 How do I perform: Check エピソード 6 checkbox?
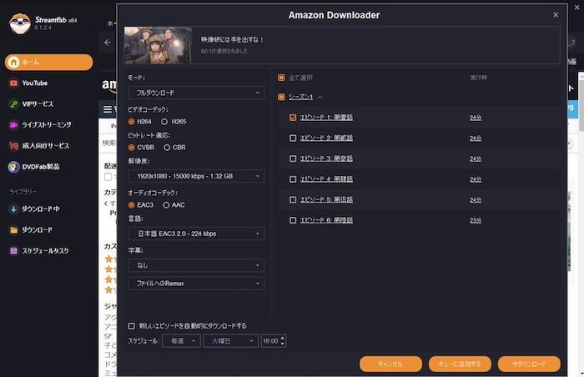pos(293,220)
